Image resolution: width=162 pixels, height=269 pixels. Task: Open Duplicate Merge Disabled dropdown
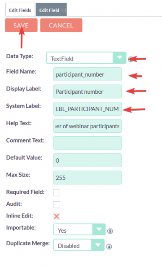tap(79, 245)
